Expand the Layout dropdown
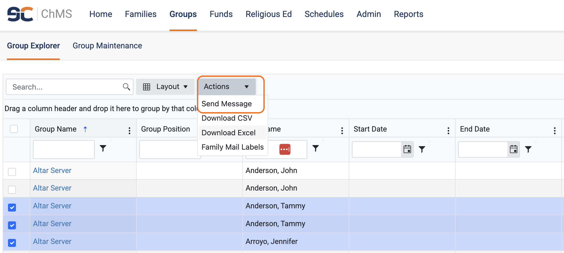Viewport: 564px width, 253px height. (x=165, y=87)
